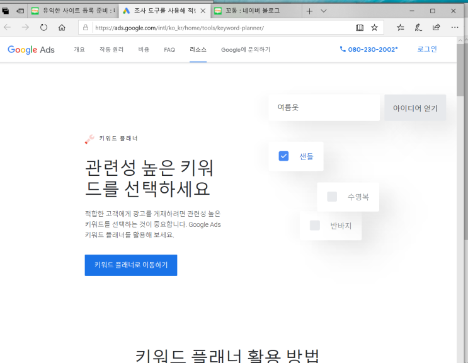Image resolution: width=468 pixels, height=363 pixels.
Task: Open the 개요 nav item
Action: 79,50
